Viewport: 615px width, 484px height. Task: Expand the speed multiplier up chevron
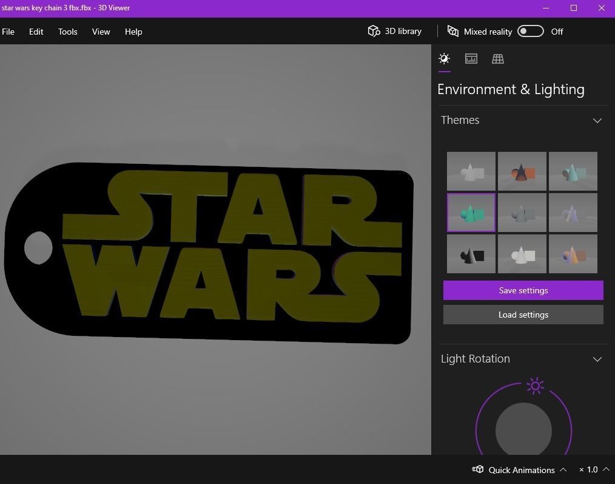(x=607, y=469)
